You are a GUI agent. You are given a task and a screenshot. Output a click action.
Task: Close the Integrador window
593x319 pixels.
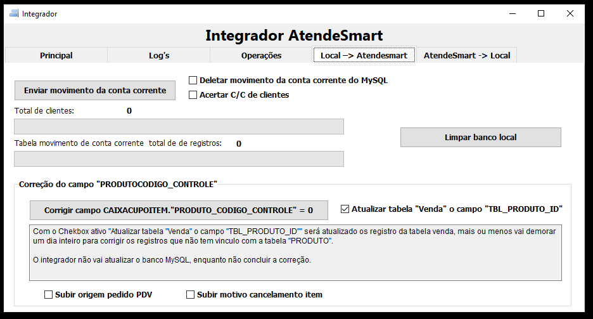[x=570, y=13]
